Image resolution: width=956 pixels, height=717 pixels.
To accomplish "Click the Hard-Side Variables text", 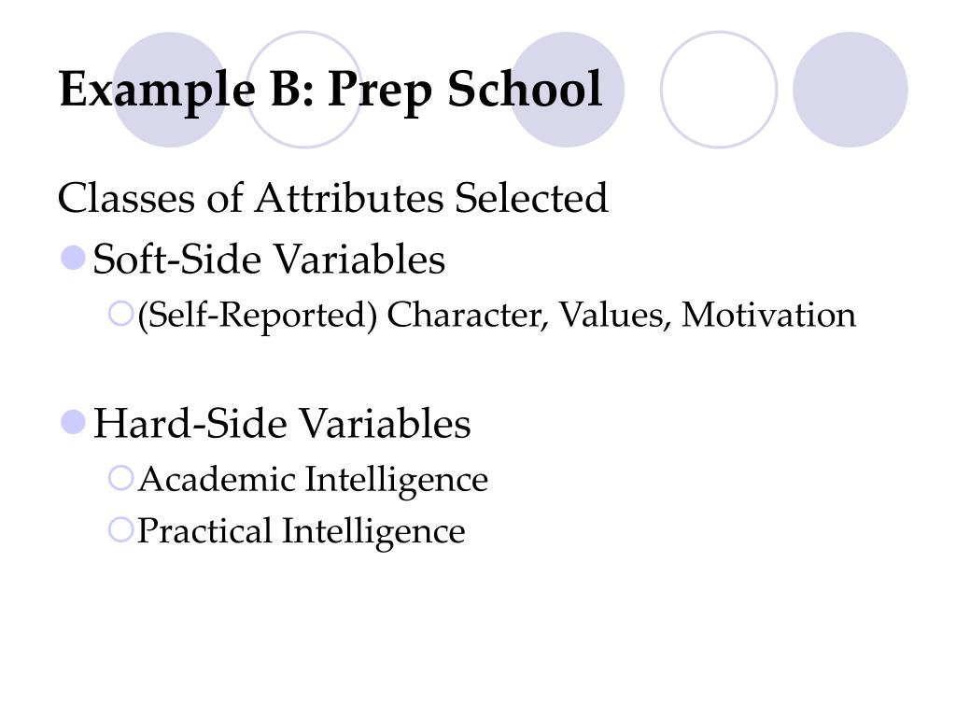I will tap(282, 423).
